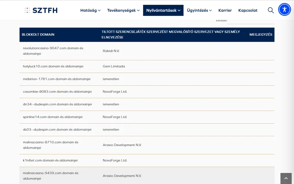The image size is (294, 184).
Task: Open the accessibility options round button
Action: [x=284, y=10]
